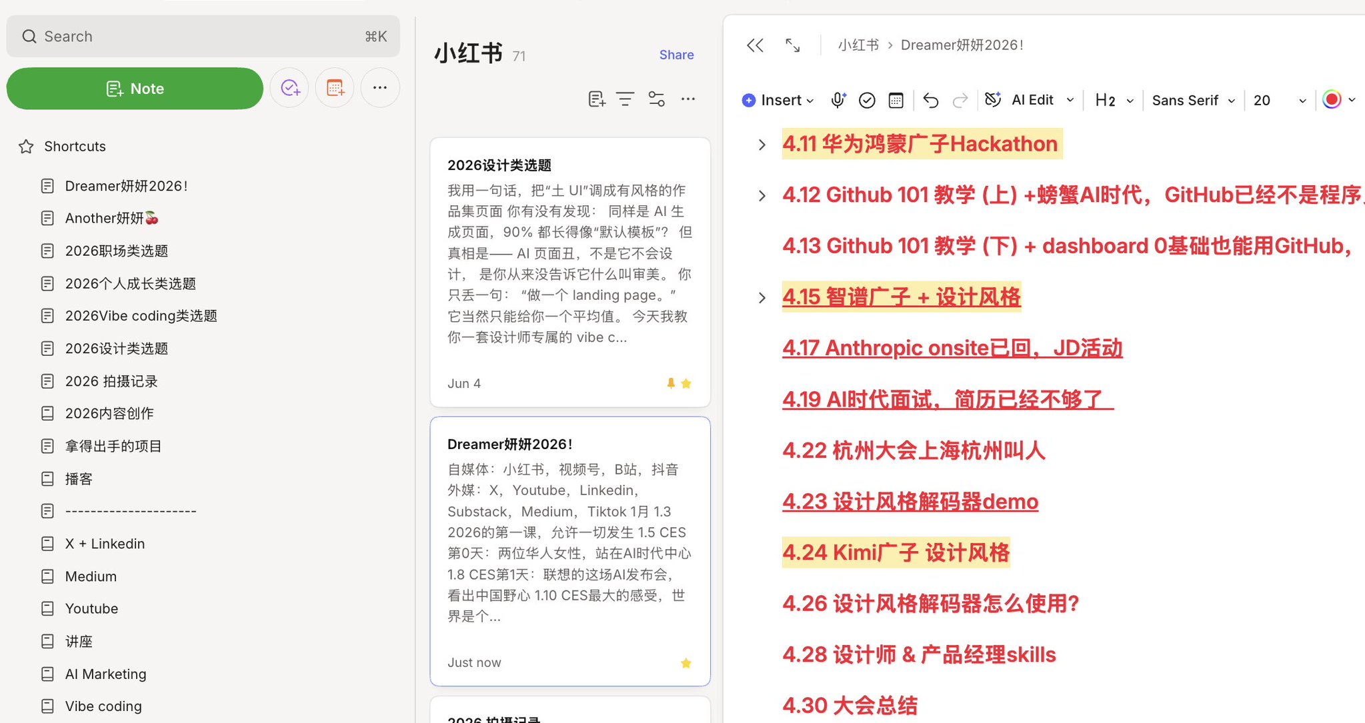Click the note icon beside Another妍妍
This screenshot has height=723, width=1365.
[x=47, y=218]
